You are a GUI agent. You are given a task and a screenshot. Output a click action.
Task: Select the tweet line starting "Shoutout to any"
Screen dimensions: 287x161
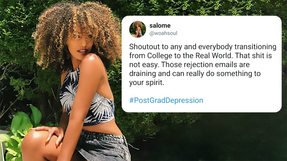(203, 47)
